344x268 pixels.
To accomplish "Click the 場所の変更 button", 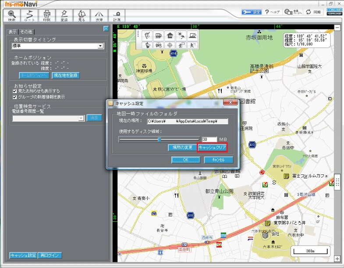I will [183, 148].
